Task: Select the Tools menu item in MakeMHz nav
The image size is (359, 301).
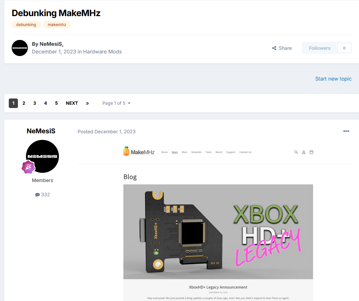Action: (x=208, y=152)
